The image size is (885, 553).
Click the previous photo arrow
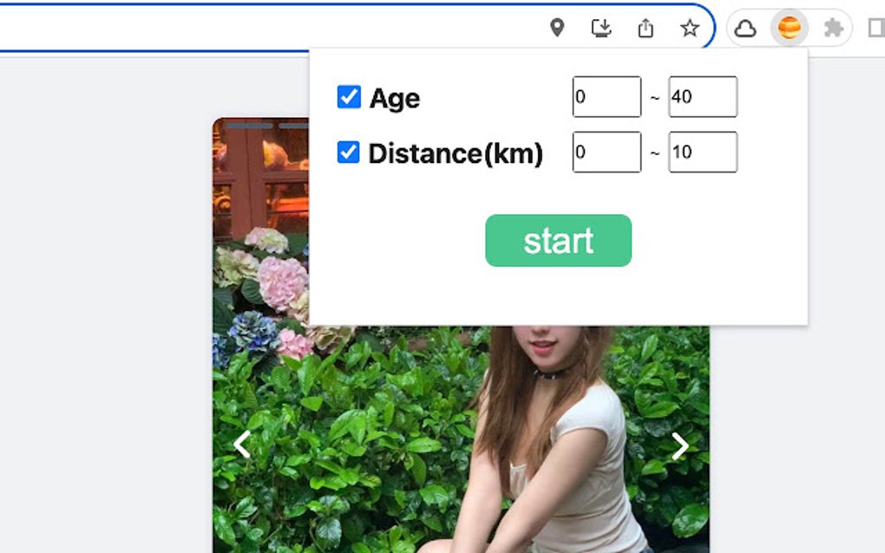pyautogui.click(x=240, y=446)
